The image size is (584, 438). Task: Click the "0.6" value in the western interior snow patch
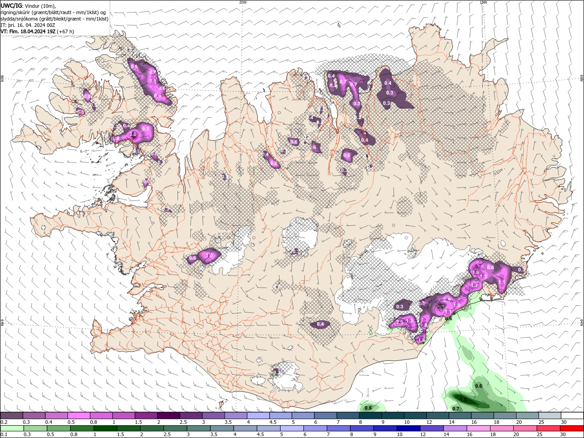click(x=193, y=258)
